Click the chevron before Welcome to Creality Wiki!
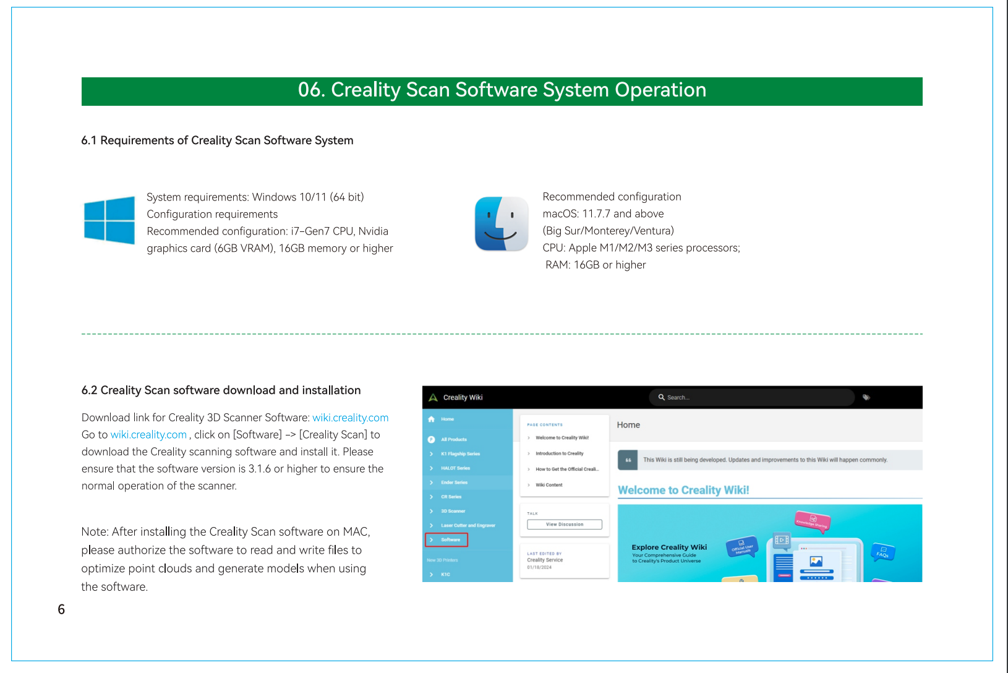 (x=529, y=438)
